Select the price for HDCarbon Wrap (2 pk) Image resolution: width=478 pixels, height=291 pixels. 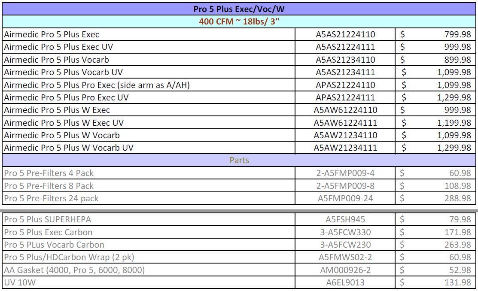tap(435, 257)
